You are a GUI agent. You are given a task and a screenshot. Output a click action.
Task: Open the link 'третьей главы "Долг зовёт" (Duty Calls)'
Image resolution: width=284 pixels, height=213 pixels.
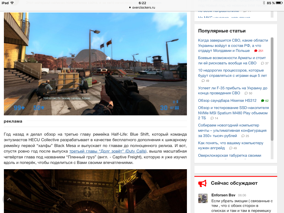(x=108, y=151)
